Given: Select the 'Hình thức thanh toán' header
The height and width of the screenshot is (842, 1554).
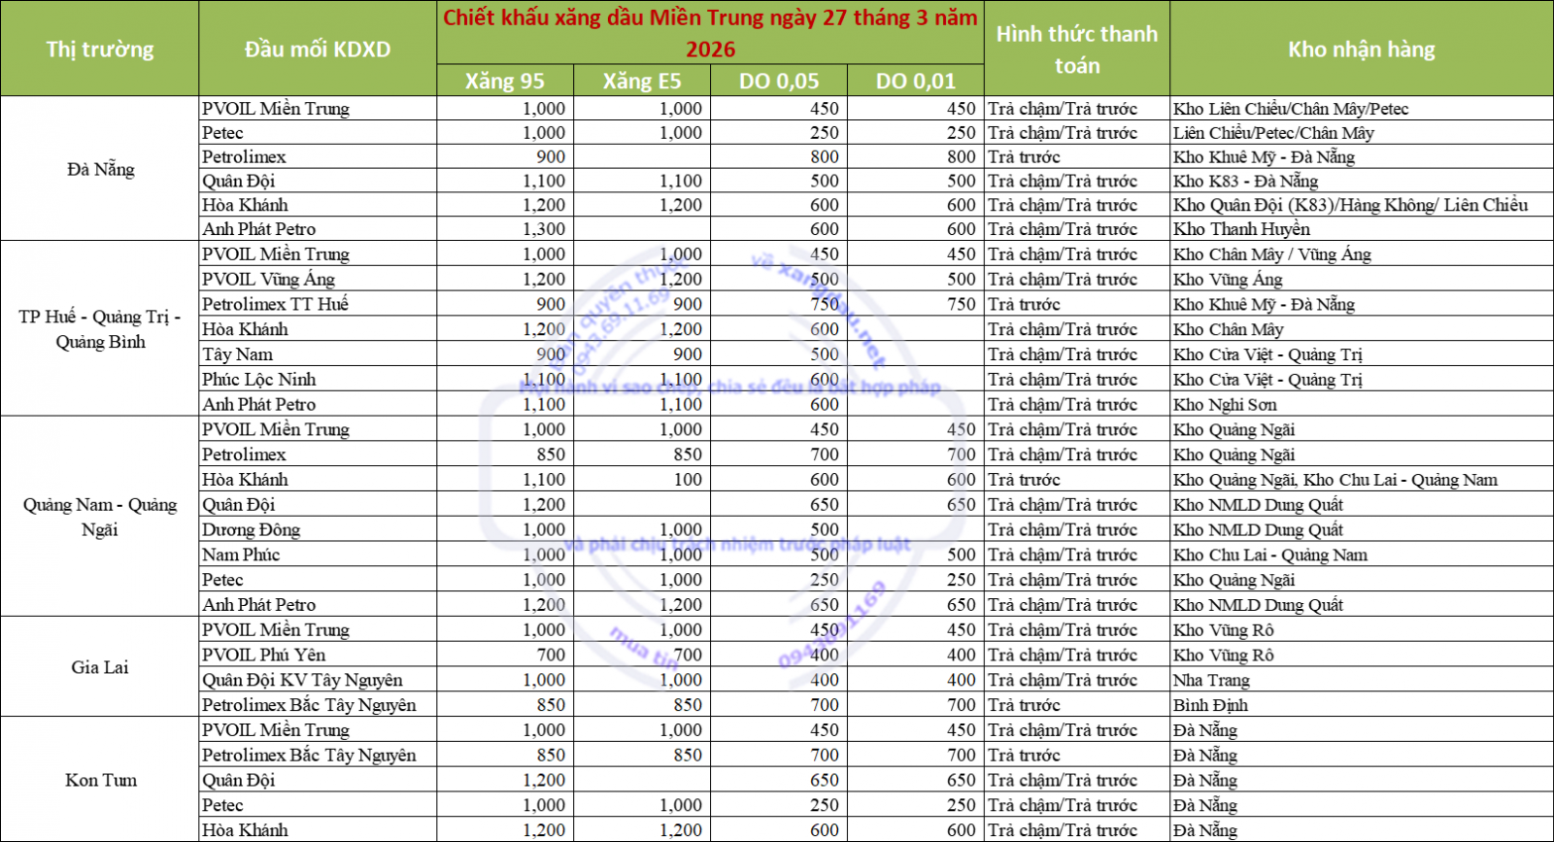Looking at the screenshot, I should 1076,49.
